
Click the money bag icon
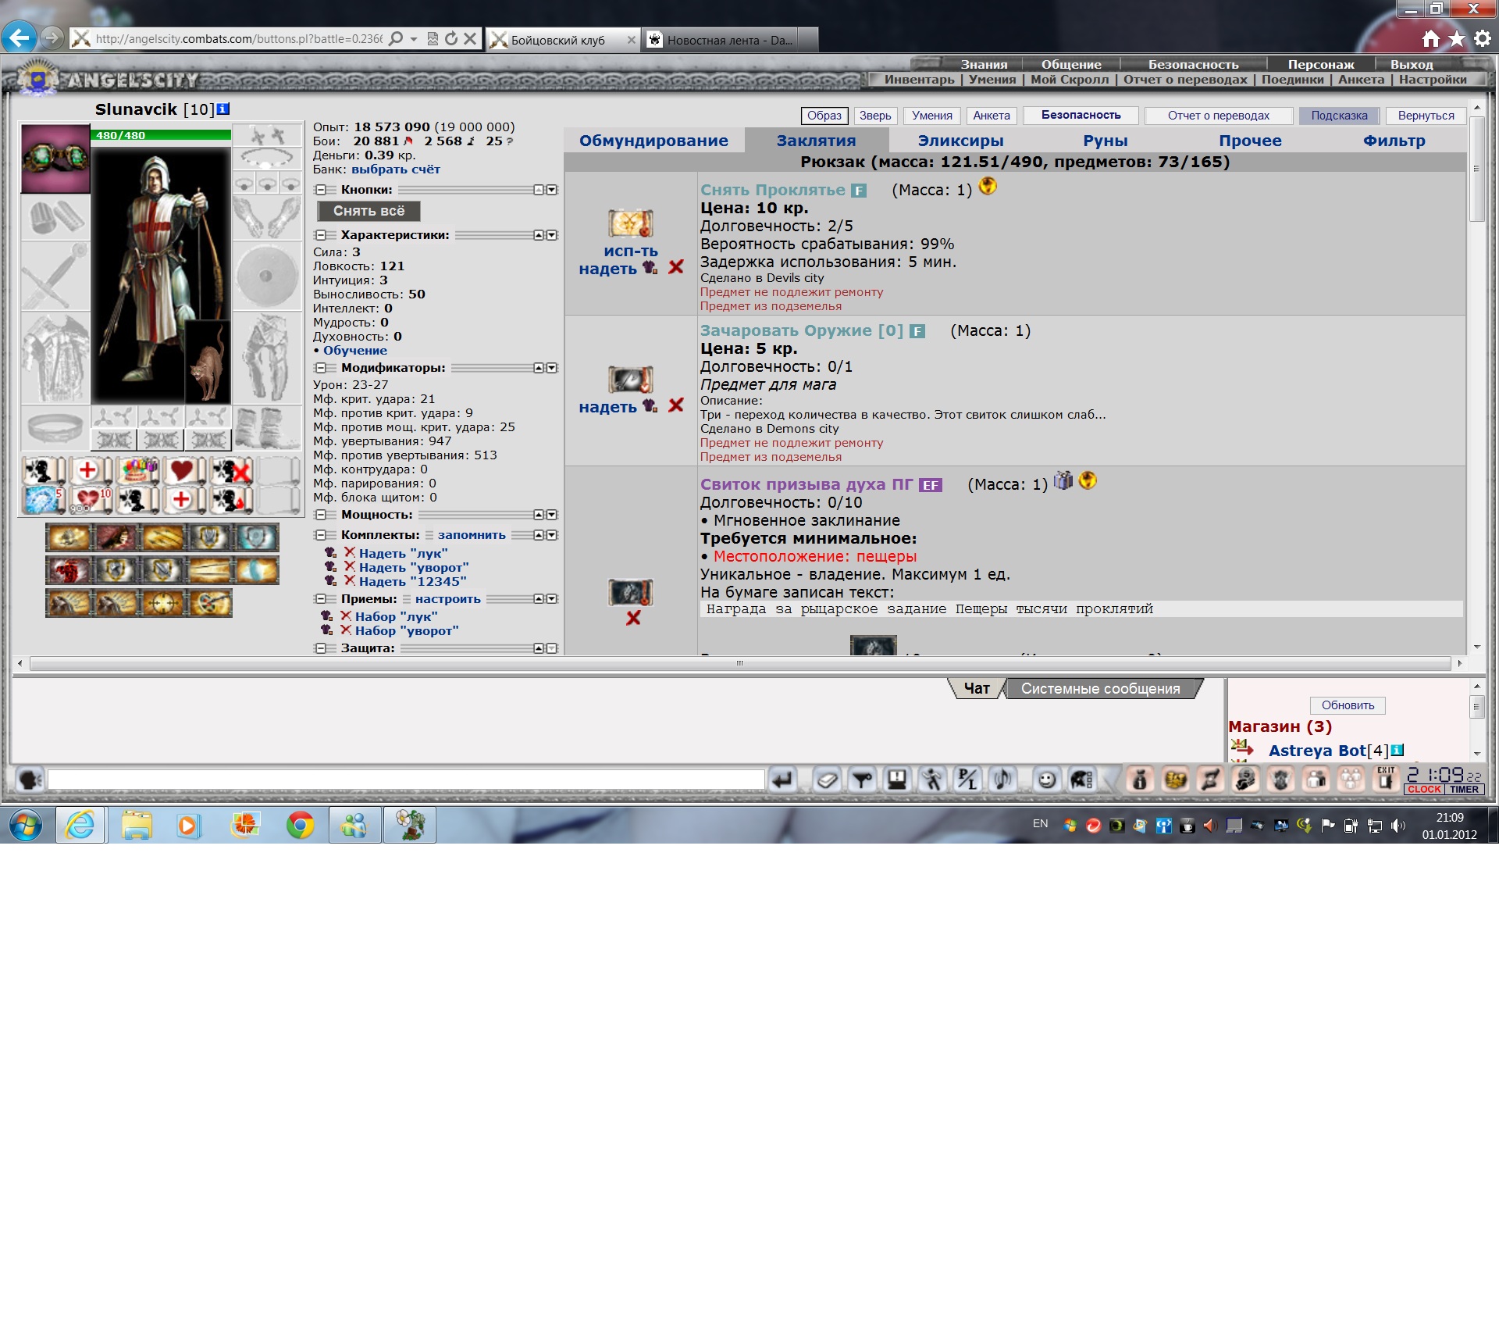(1140, 780)
